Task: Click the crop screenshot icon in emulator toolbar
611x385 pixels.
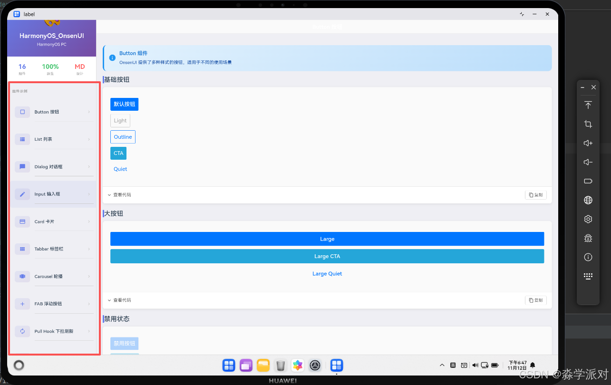Action: coord(588,124)
